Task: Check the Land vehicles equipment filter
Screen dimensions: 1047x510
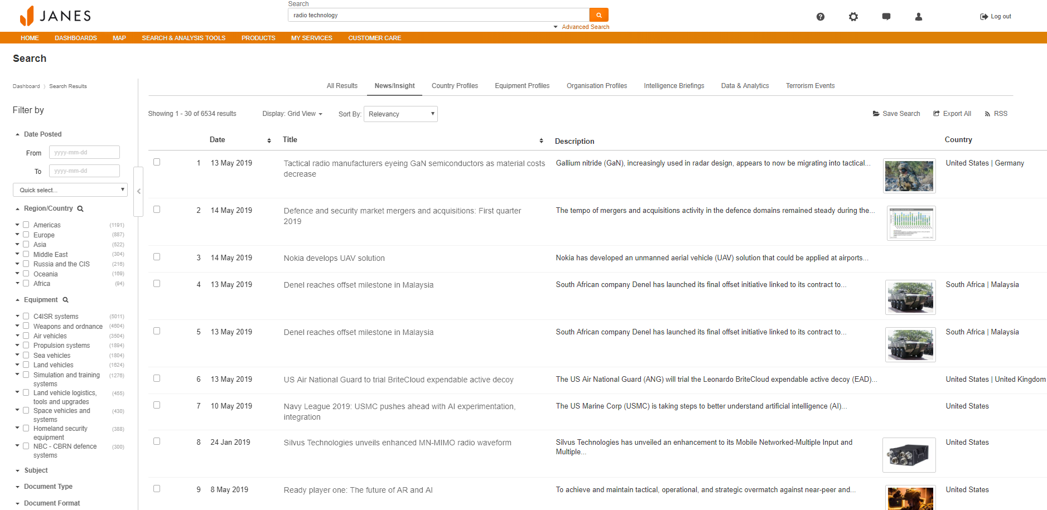Action: (26, 365)
